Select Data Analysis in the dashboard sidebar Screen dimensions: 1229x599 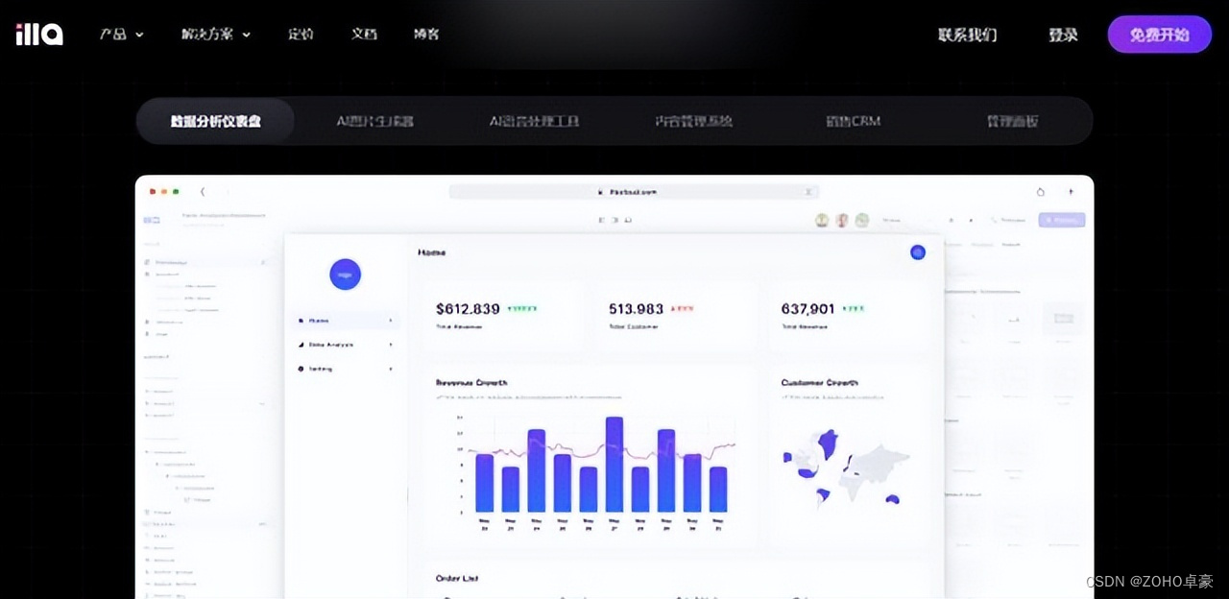[329, 344]
